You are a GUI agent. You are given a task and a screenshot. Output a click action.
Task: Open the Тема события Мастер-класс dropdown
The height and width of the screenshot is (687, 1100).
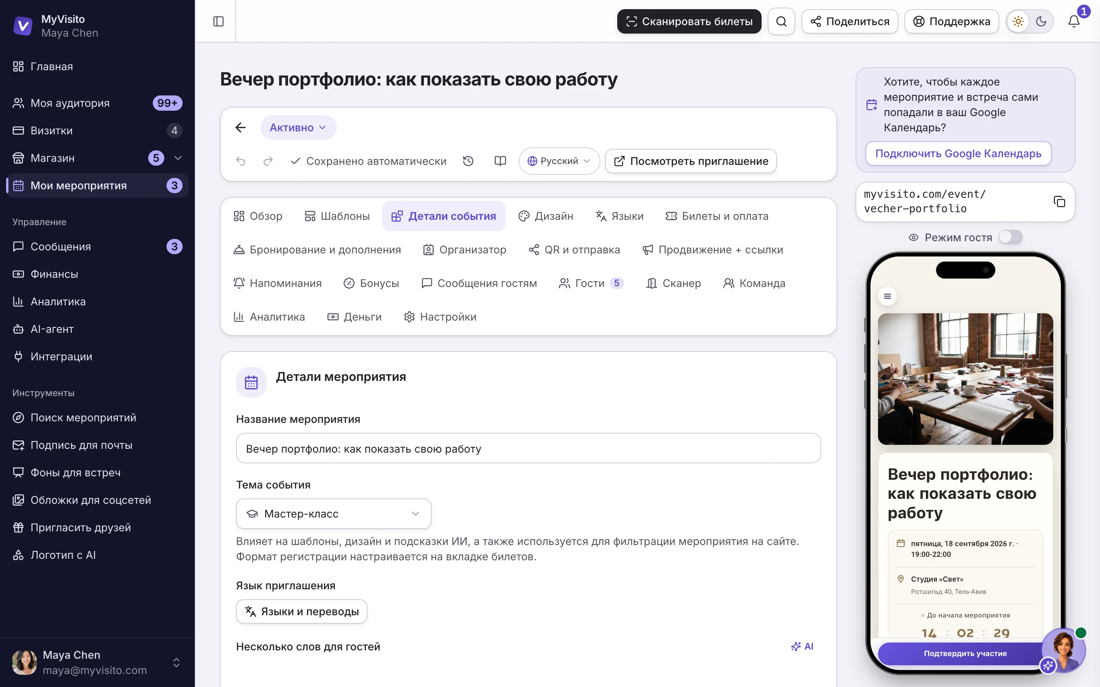tap(334, 513)
